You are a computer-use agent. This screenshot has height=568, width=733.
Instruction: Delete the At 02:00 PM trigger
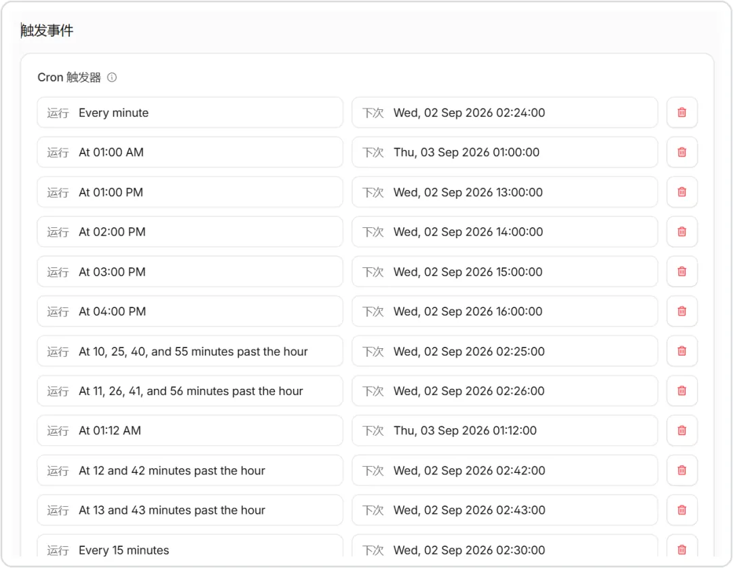[682, 232]
